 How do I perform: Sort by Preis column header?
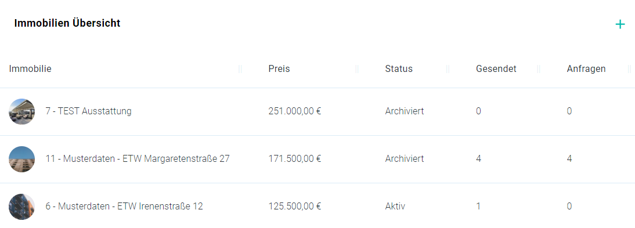279,69
